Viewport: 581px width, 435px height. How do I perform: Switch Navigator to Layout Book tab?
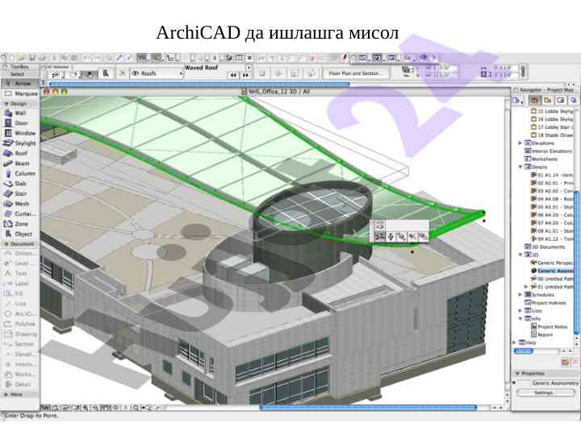(x=560, y=100)
